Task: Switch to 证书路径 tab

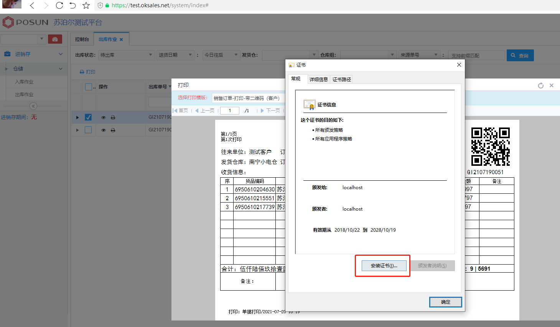Action: click(341, 79)
